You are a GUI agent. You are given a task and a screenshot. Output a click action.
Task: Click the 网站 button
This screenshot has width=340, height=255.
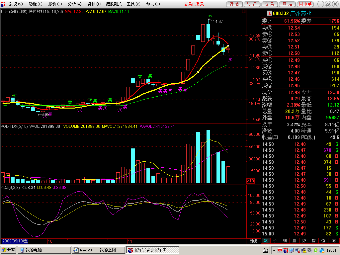(287, 4)
